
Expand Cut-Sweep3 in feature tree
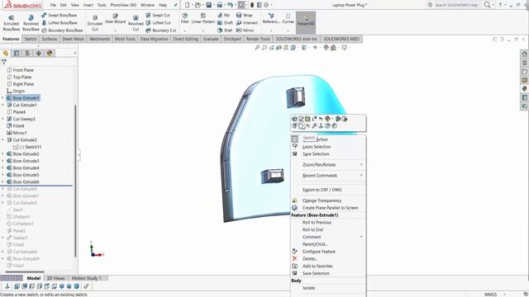click(x=2, y=119)
